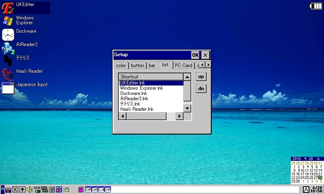Image resolution: width=324 pixels, height=194 pixels.
Task: Launch Haali Reader from the desktop
Action: click(x=8, y=74)
